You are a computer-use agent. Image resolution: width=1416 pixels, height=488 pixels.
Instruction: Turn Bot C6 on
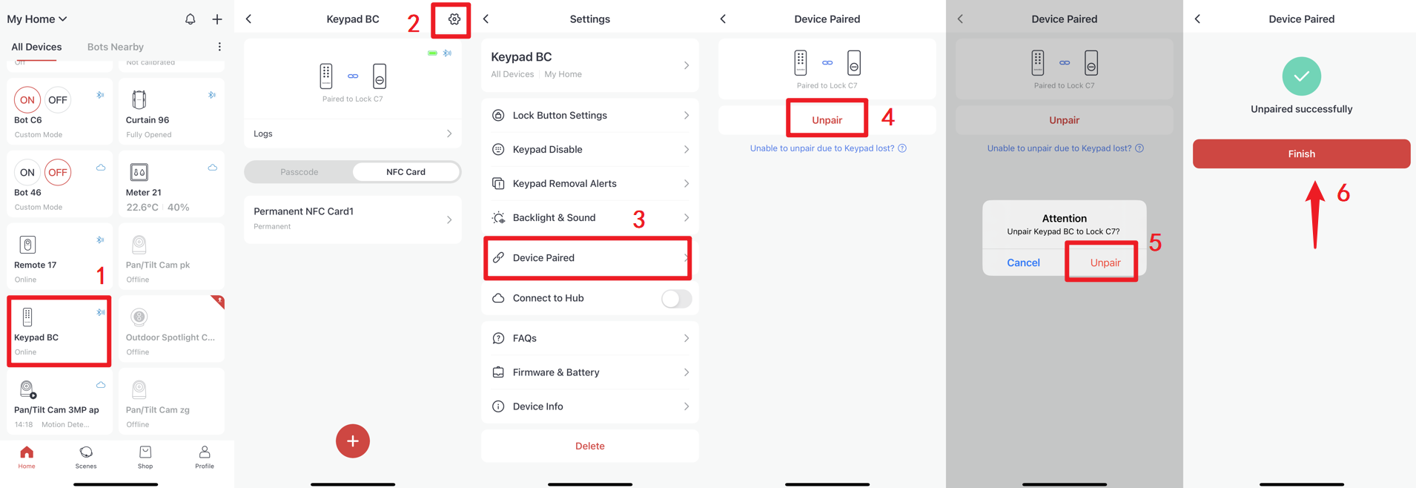pyautogui.click(x=27, y=99)
